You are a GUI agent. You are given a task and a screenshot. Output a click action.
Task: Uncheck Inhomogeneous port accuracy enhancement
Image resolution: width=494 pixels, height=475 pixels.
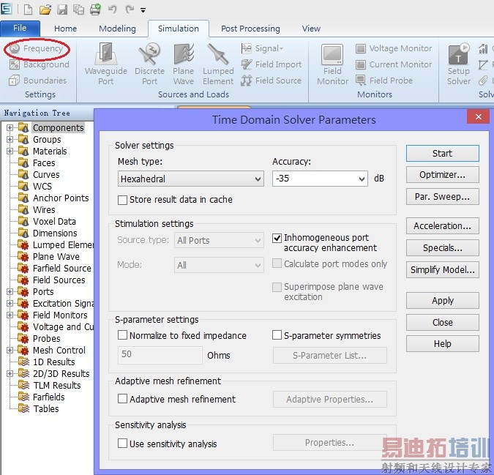tap(277, 238)
